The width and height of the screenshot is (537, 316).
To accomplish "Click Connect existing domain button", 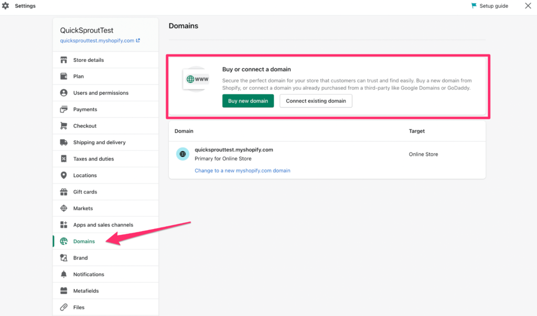I will (x=316, y=101).
